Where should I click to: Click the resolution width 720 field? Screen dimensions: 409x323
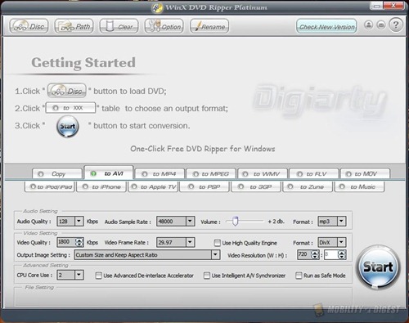pyautogui.click(x=304, y=255)
